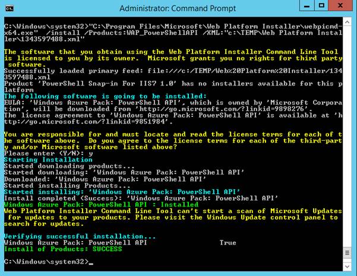The image size is (357, 276).
Task: Minimize the Command Prompt window
Action: 307,5
